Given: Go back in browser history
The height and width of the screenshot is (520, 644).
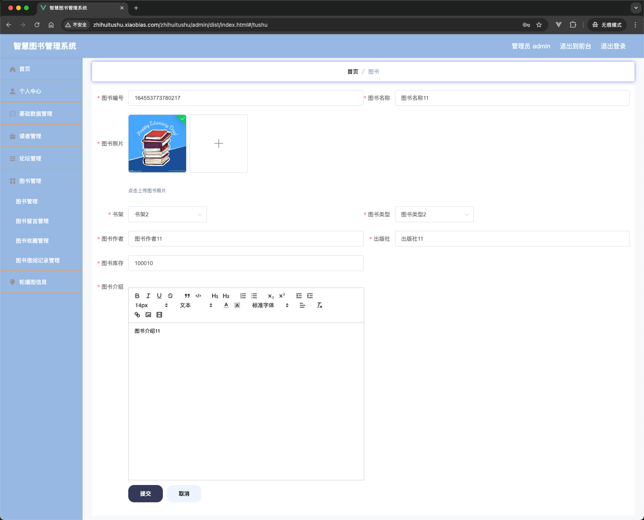Looking at the screenshot, I should [x=9, y=25].
